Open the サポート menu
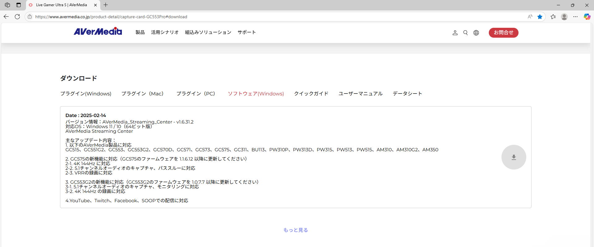594x247 pixels. (247, 32)
